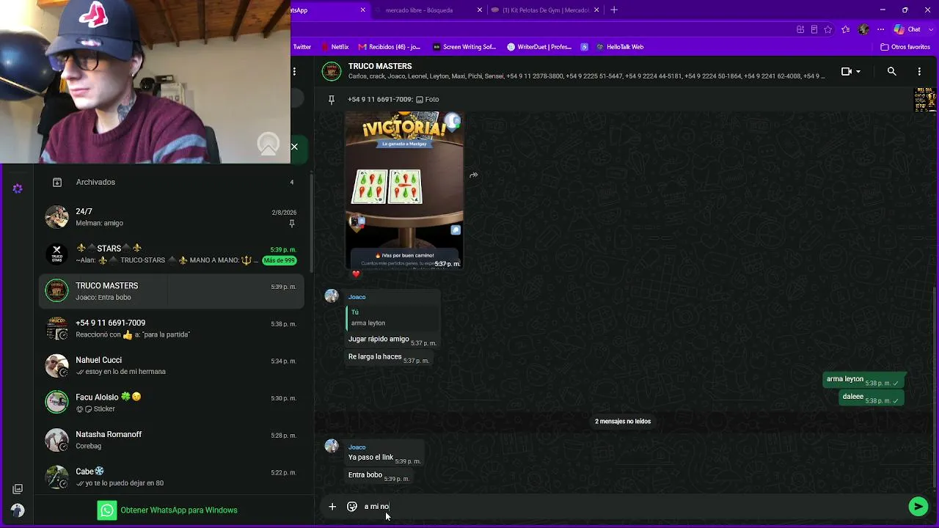Select the TRUCO MASTERS chat in list

click(x=172, y=291)
